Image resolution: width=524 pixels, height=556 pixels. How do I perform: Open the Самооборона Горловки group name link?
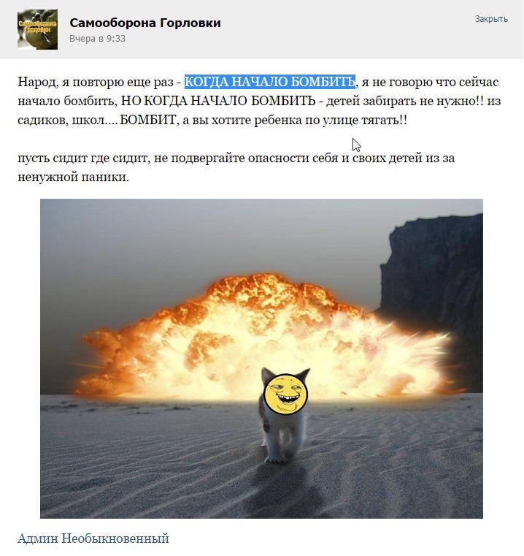coord(145,23)
